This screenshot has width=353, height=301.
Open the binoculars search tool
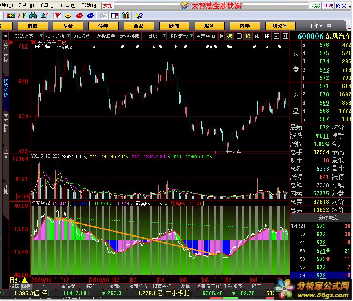tap(33, 15)
